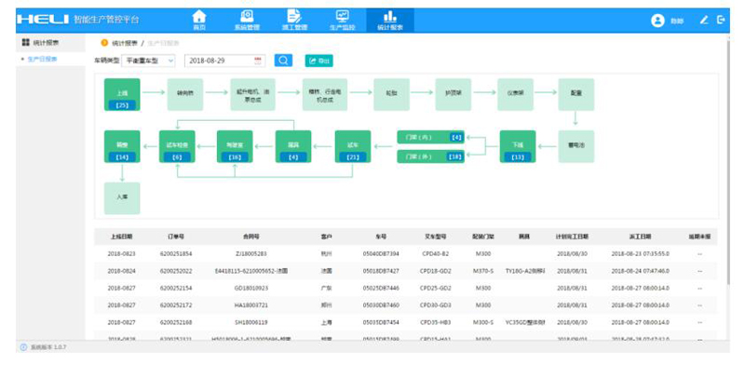Viewport: 745px width, 366px height.
Task: Click the 轮胎 process node
Action: click(391, 95)
